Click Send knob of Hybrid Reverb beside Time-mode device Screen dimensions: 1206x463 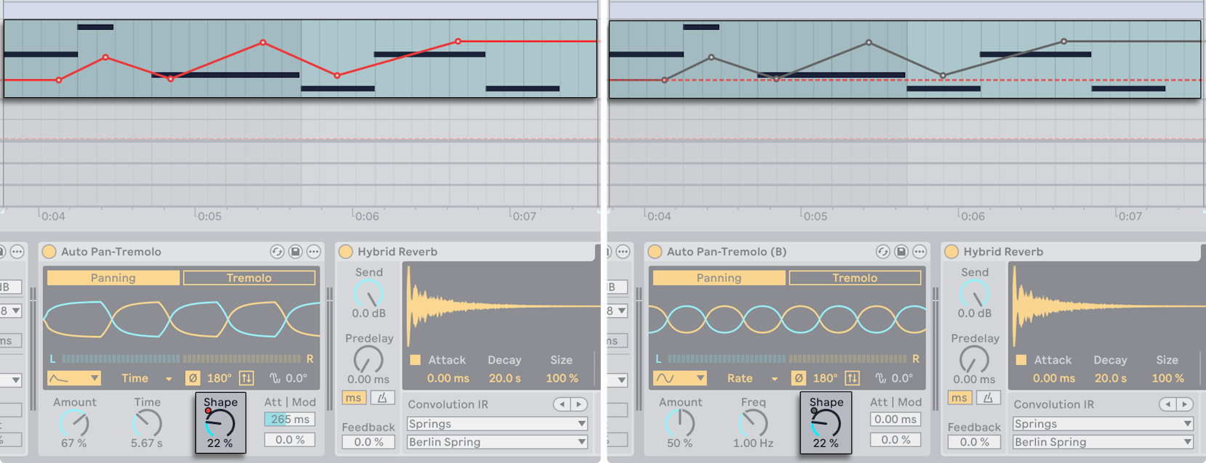pyautogui.click(x=368, y=294)
